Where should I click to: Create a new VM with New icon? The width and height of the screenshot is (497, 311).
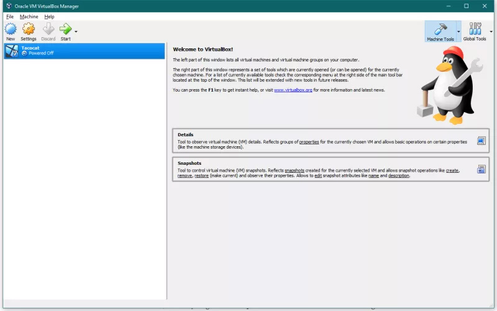pyautogui.click(x=11, y=28)
